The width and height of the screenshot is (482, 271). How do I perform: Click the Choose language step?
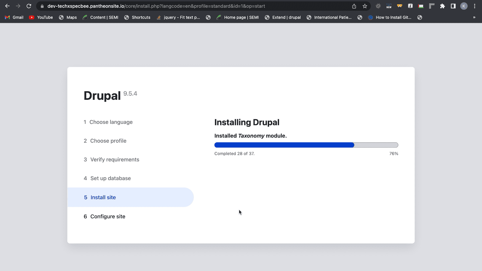click(108, 122)
